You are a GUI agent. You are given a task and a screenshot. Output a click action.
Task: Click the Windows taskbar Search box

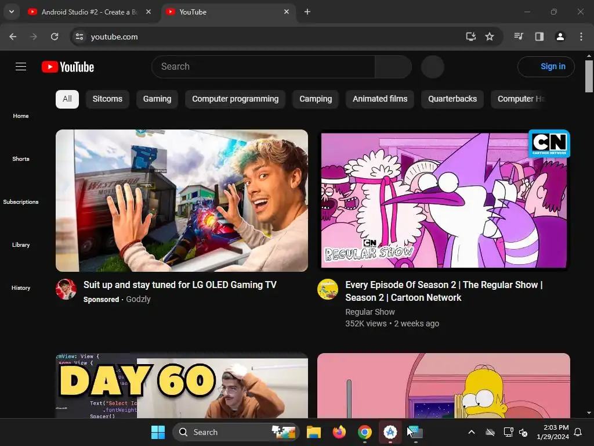tap(236, 432)
